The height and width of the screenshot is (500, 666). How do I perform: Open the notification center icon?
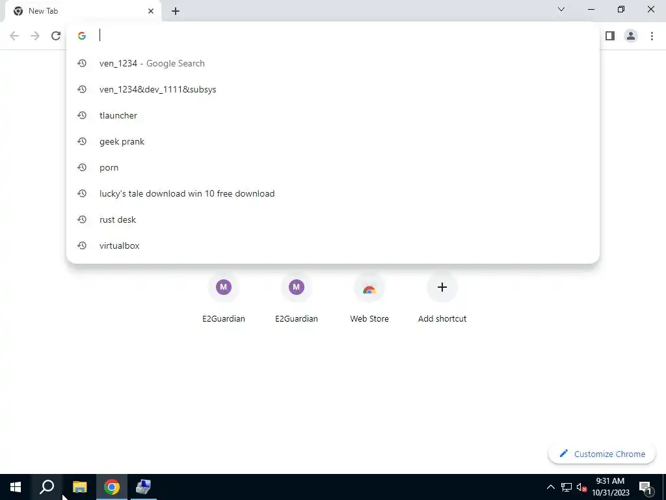(645, 487)
